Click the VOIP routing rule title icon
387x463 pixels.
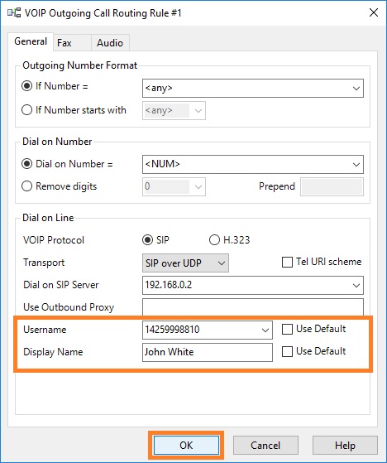[x=14, y=13]
